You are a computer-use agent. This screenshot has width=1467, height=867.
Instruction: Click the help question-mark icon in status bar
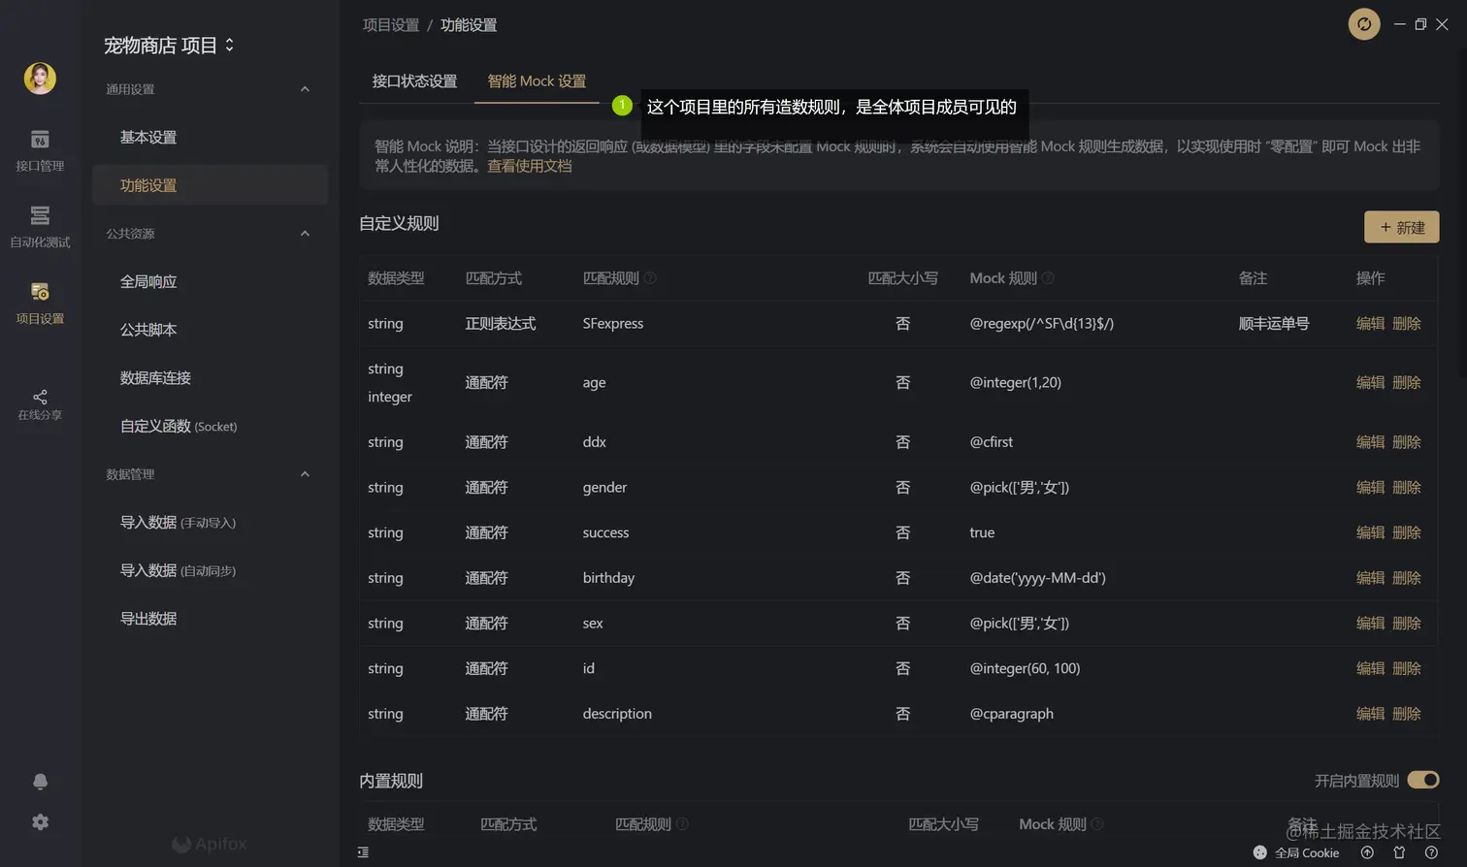[x=1431, y=853]
